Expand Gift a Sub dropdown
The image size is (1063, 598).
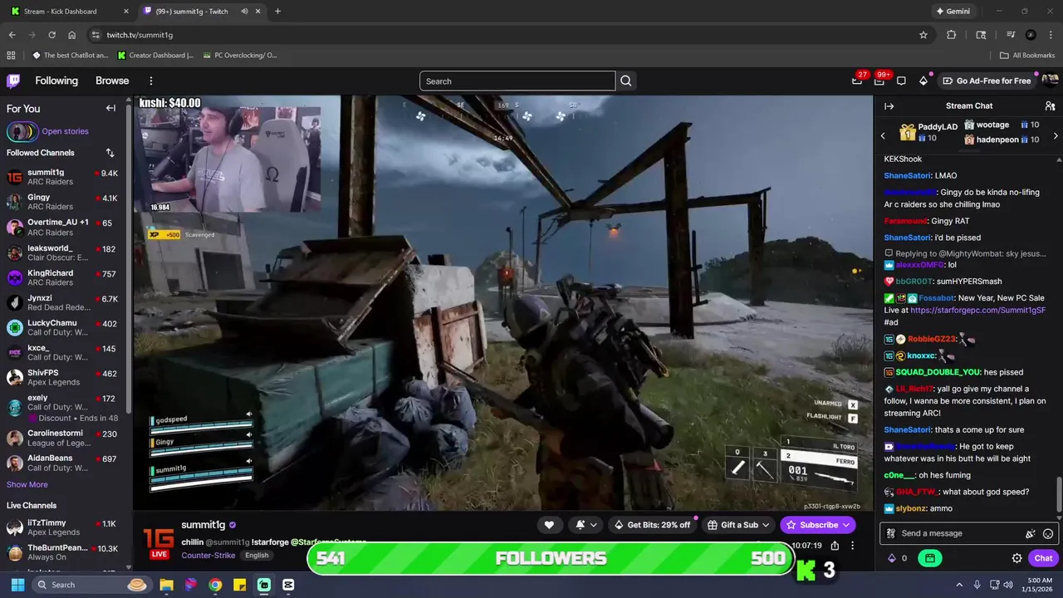coord(765,525)
